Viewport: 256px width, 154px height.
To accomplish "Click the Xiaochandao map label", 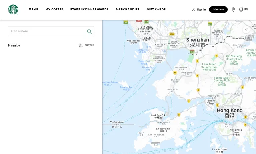I will click(x=134, y=42).
